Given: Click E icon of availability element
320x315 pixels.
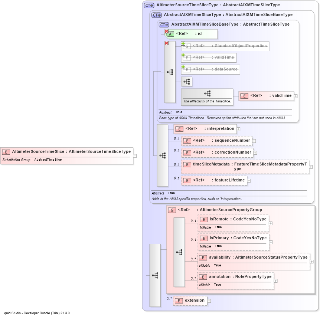Looking at the screenshot, I should pos(203,257).
